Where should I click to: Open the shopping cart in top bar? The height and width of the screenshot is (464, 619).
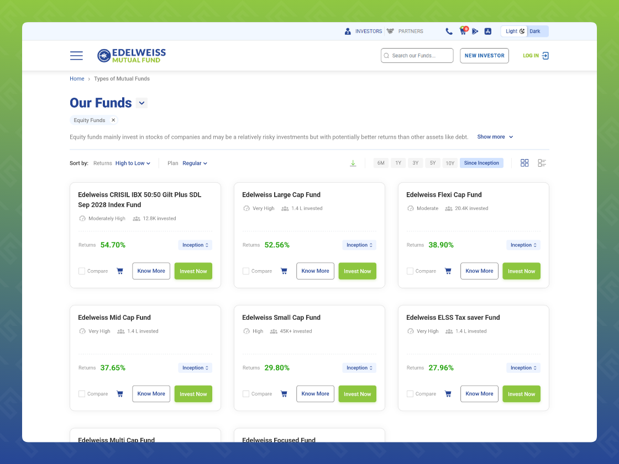click(463, 31)
